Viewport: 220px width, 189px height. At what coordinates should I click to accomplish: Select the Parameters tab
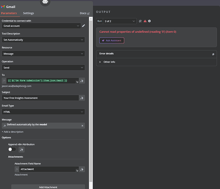click(x=9, y=13)
